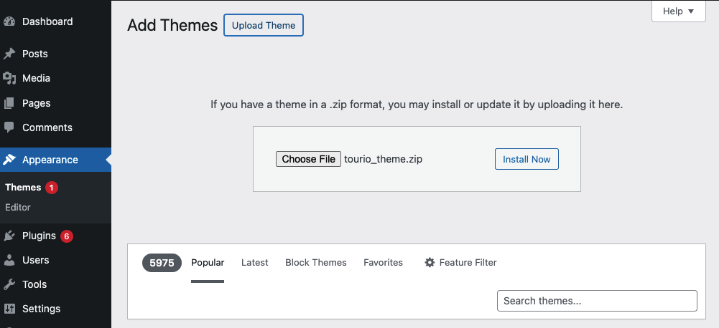
Task: Switch to the Block Themes tab
Action: pos(316,263)
